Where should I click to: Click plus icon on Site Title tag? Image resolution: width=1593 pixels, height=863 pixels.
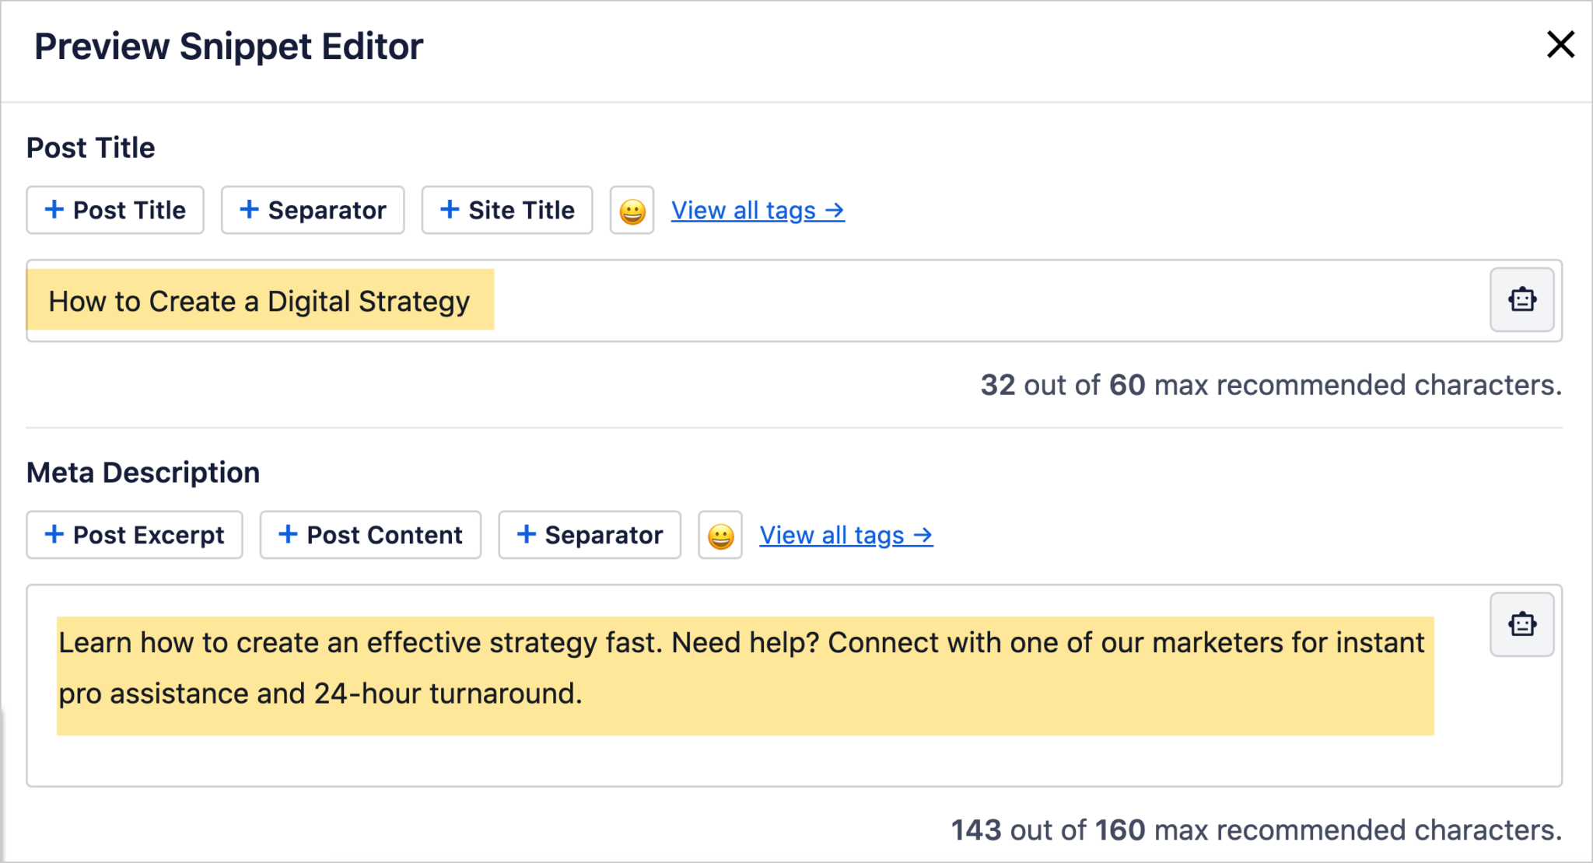[450, 209]
